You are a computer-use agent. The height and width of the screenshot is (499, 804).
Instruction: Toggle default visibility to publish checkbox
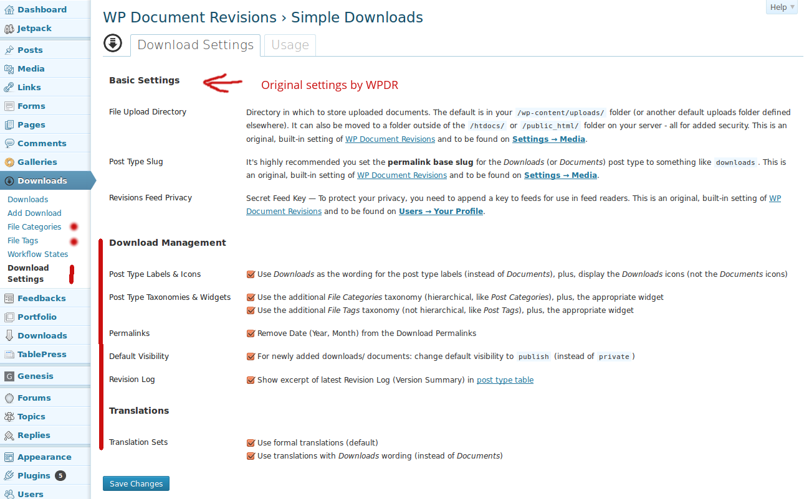251,357
